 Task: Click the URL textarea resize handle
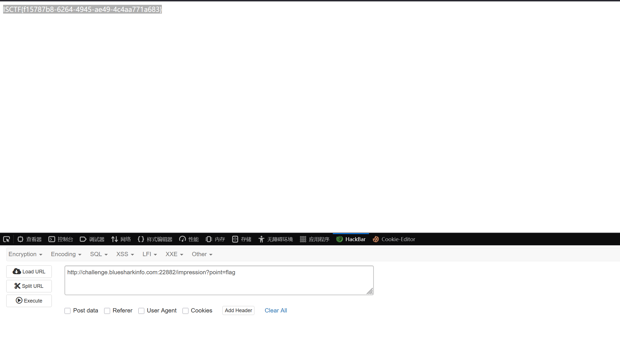pos(370,291)
